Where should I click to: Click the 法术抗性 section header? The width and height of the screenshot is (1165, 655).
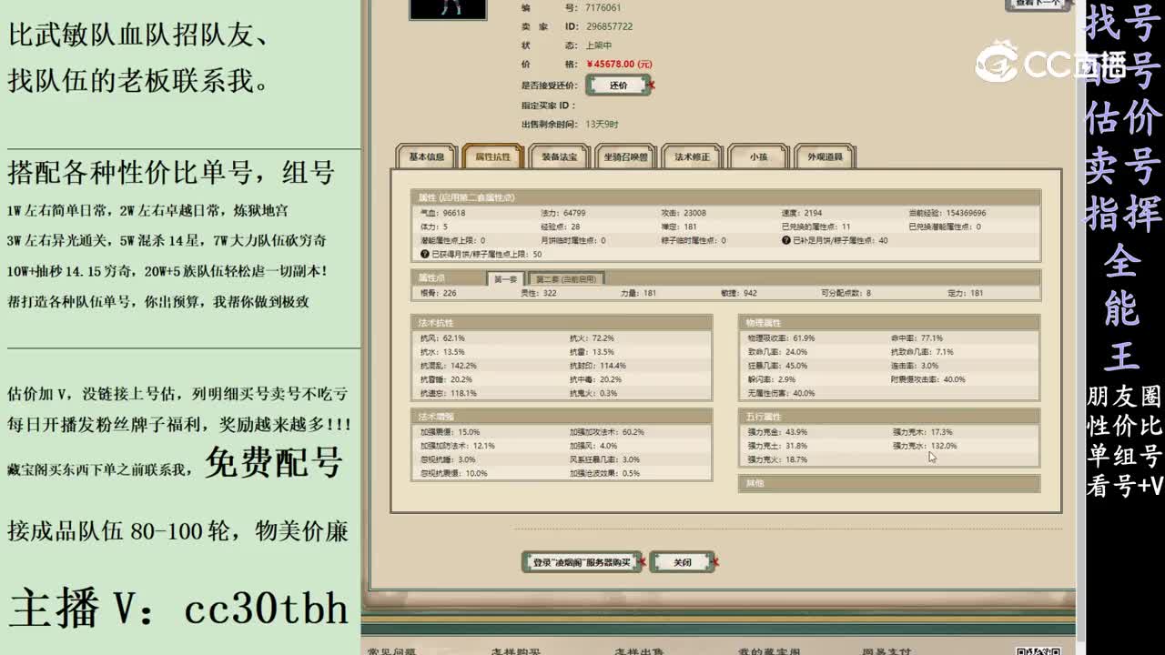coord(562,323)
